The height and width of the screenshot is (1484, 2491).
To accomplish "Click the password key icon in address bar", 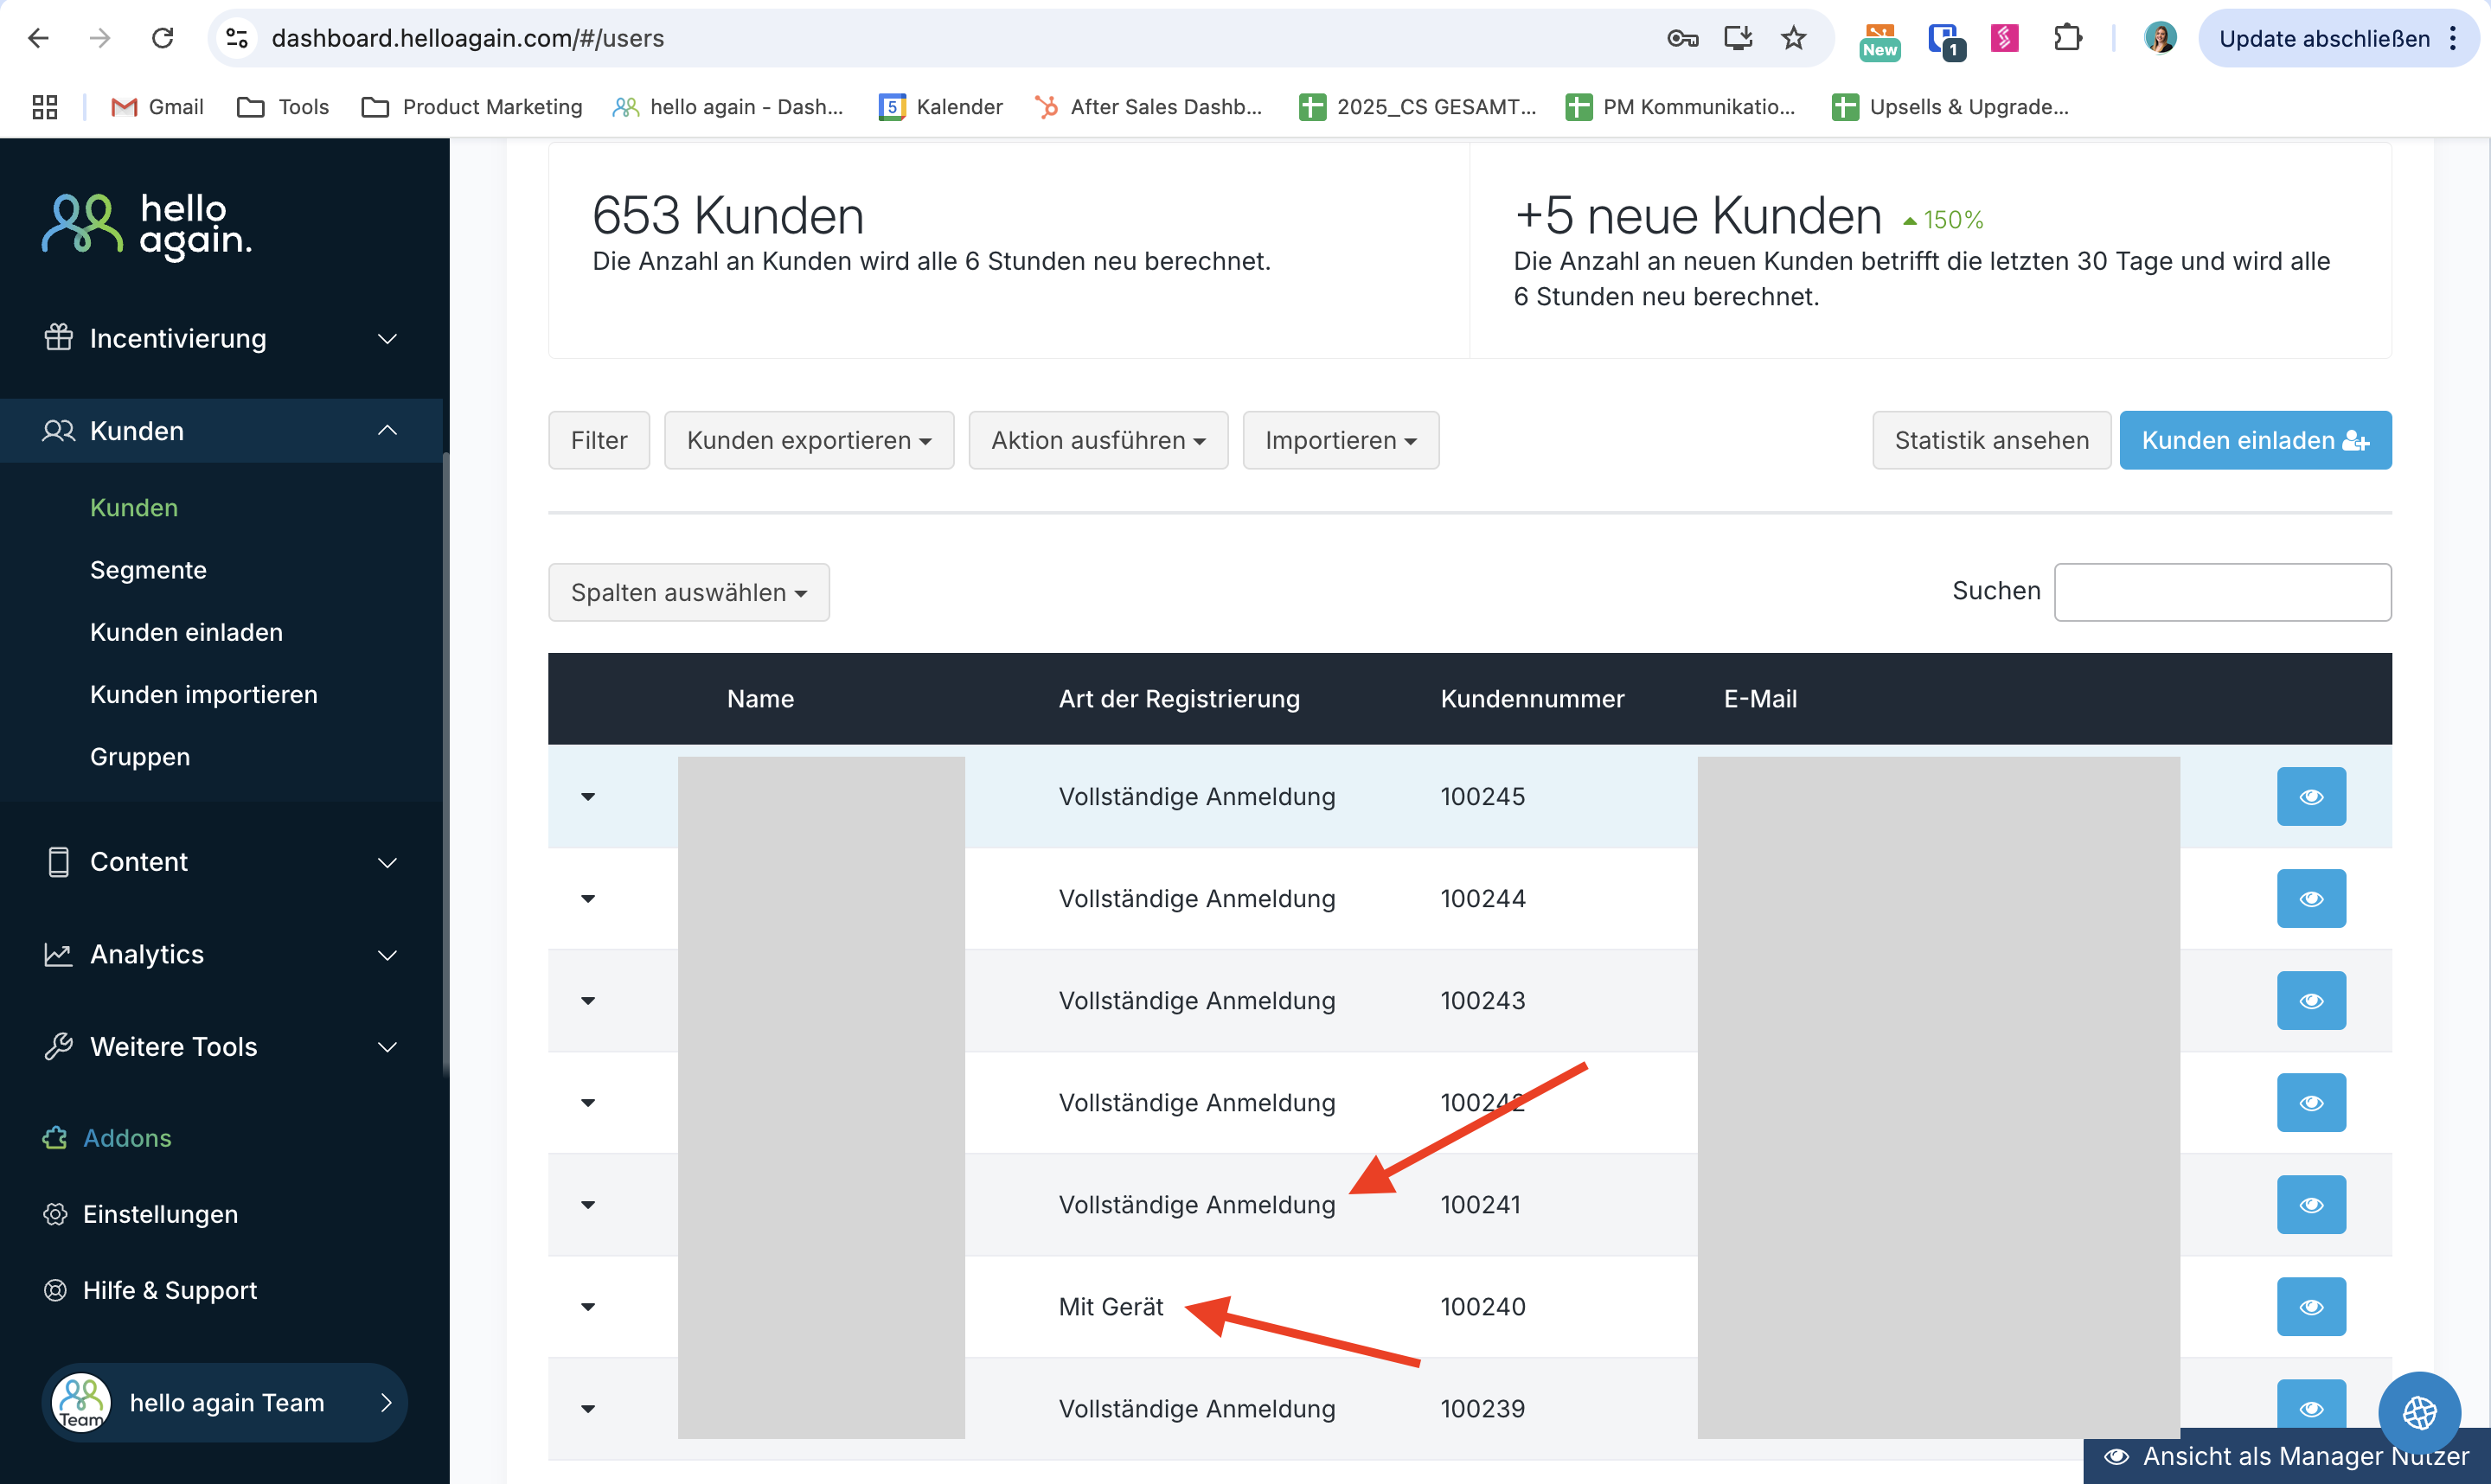I will (x=1682, y=38).
